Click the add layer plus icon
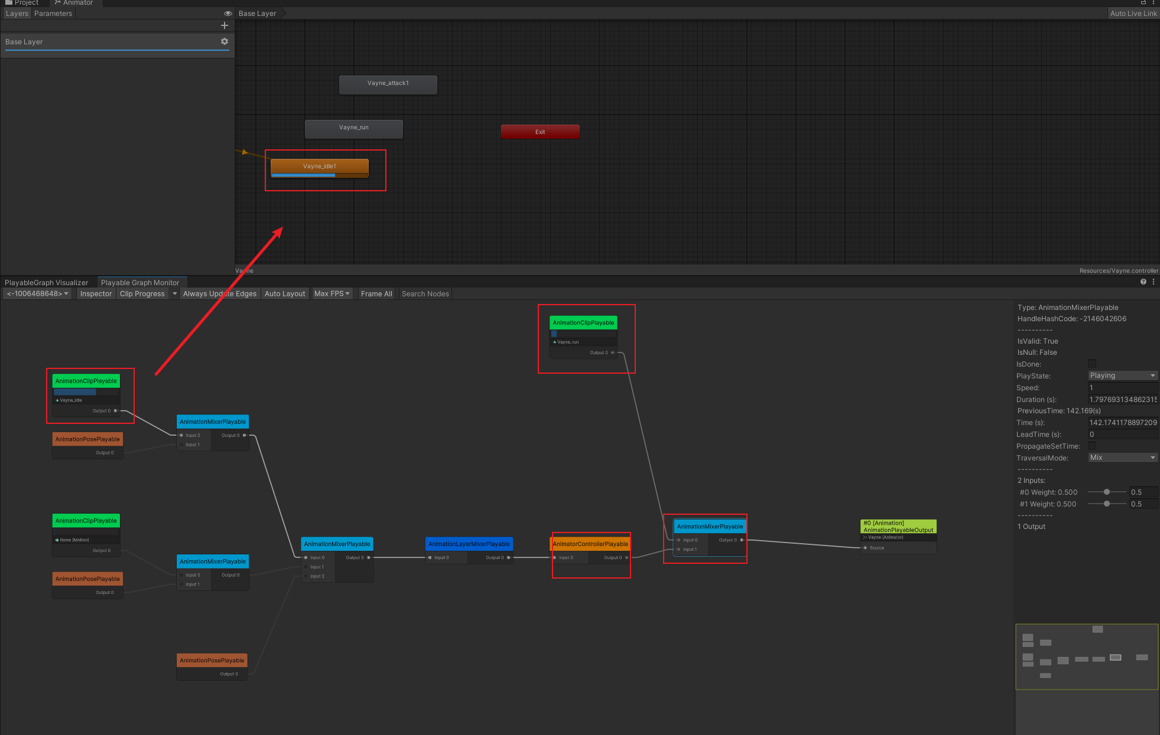 (224, 25)
